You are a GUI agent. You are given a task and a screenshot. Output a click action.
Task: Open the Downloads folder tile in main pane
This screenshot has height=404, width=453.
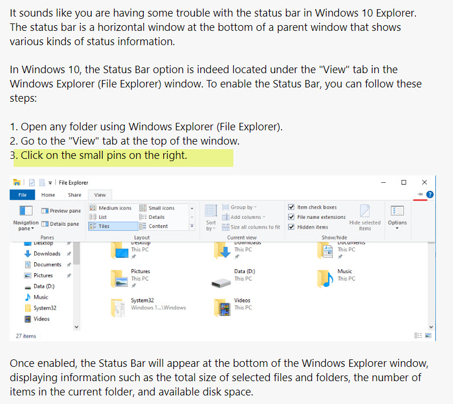(x=237, y=250)
